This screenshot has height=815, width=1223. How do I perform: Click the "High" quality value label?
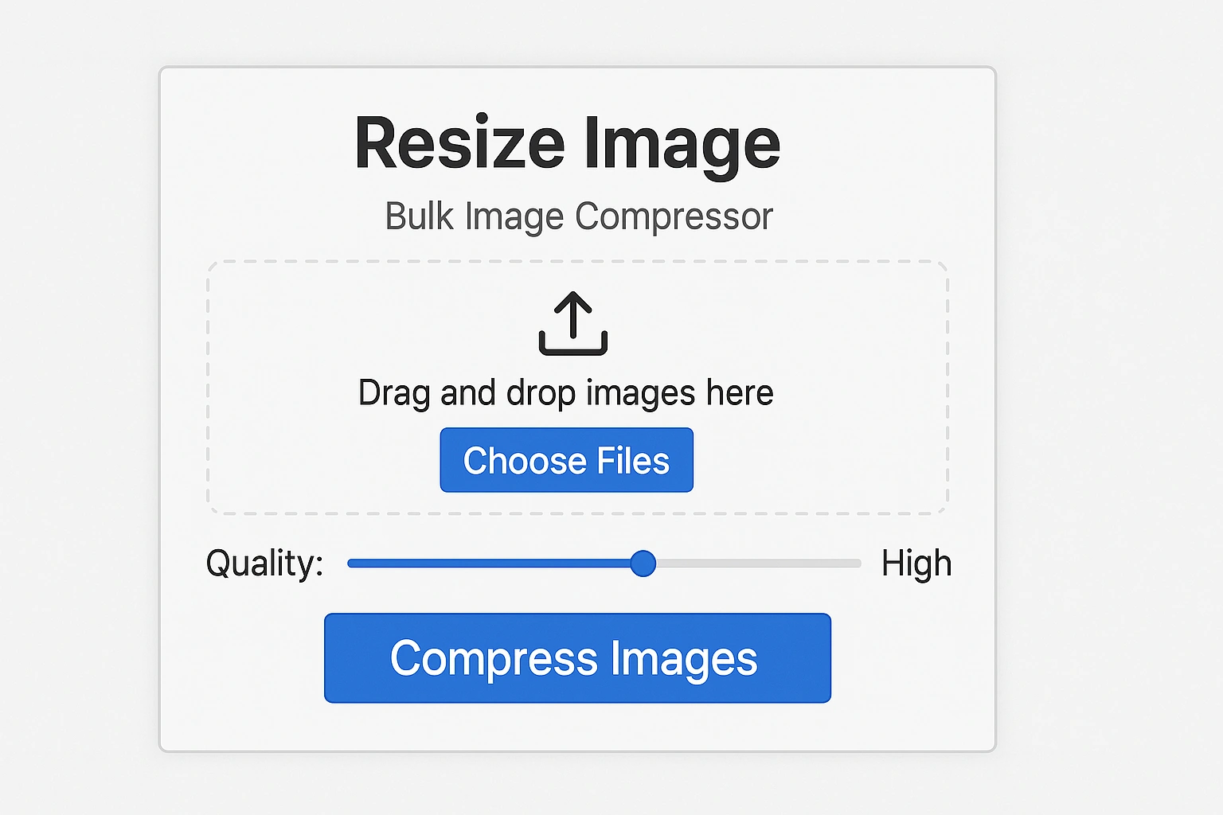tap(916, 563)
